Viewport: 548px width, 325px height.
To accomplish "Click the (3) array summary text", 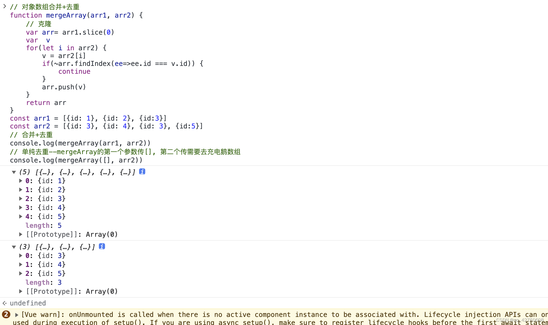I will click(x=57, y=247).
